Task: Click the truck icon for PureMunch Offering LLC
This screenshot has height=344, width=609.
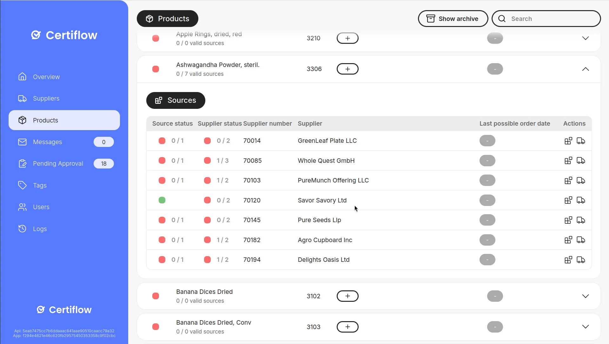Action: [581, 180]
